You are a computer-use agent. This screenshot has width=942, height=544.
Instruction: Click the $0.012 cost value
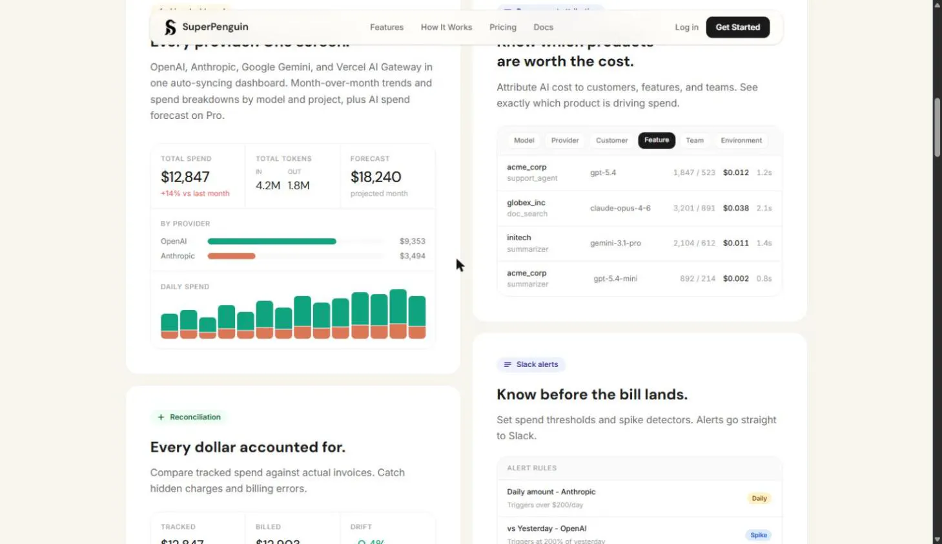(x=736, y=173)
